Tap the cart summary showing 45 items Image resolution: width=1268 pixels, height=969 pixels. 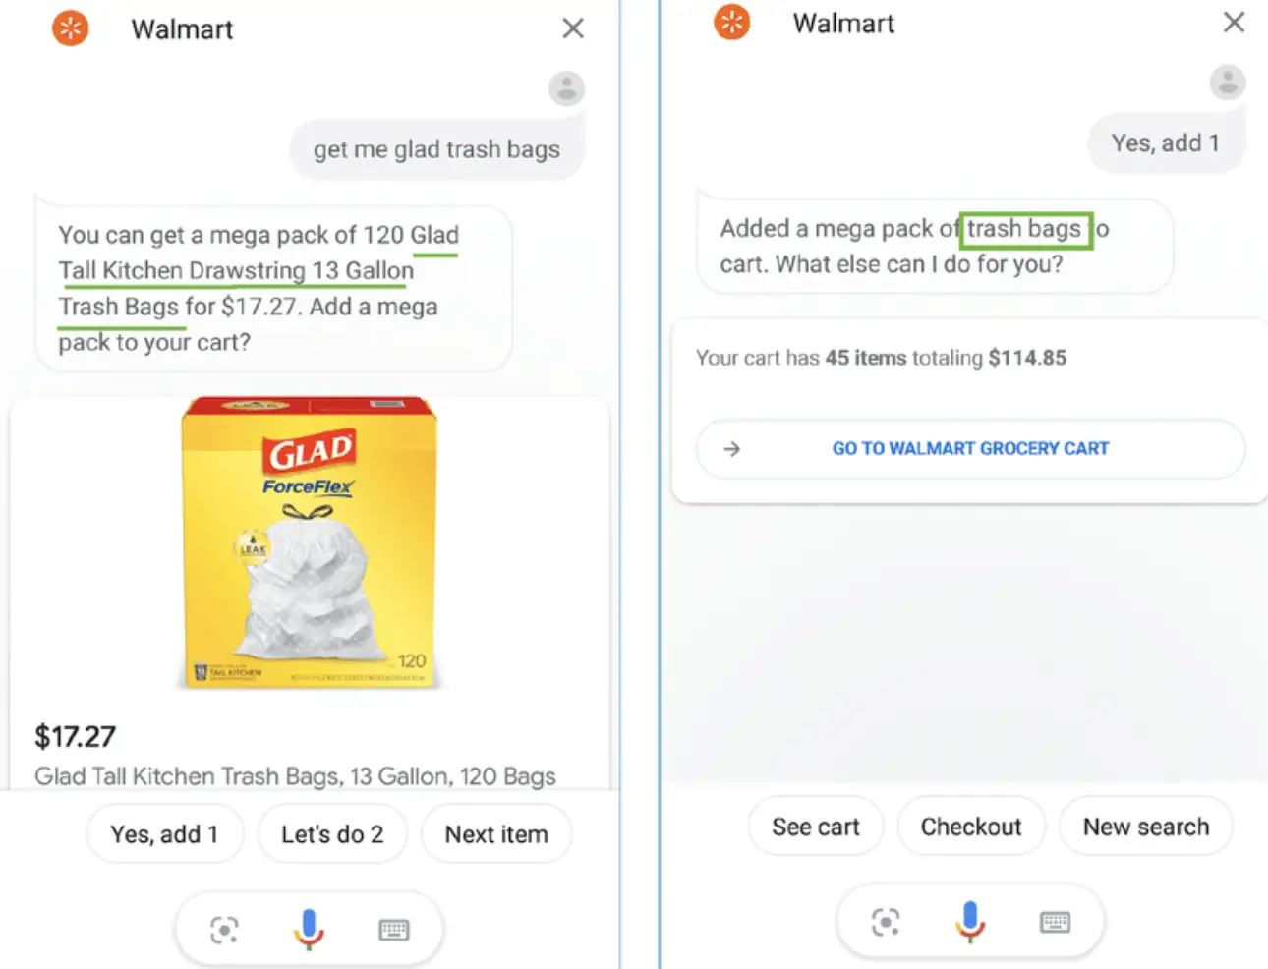coord(881,358)
